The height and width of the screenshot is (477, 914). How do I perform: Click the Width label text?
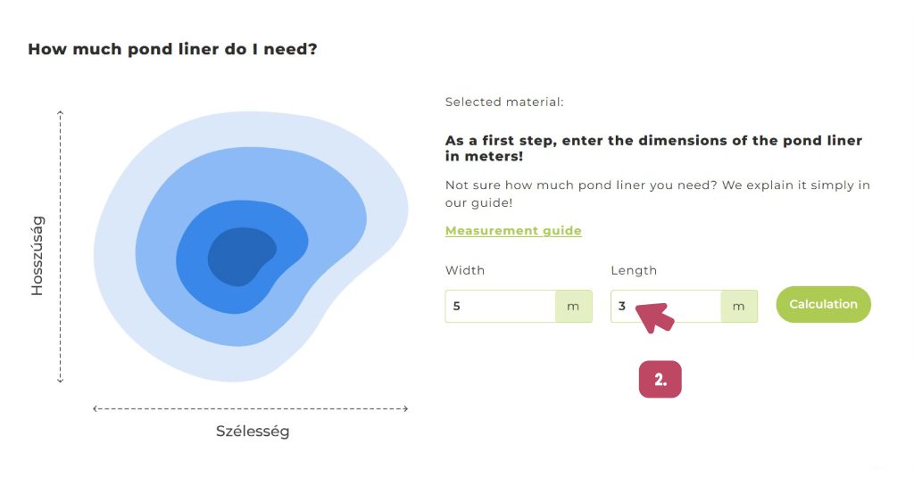click(x=465, y=270)
